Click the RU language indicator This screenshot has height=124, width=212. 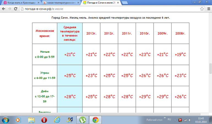pos(169,120)
